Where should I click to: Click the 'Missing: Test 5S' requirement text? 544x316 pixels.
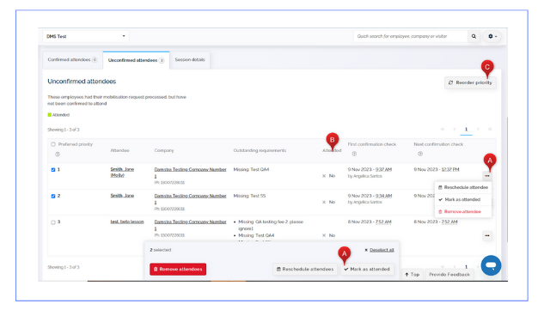pos(249,196)
